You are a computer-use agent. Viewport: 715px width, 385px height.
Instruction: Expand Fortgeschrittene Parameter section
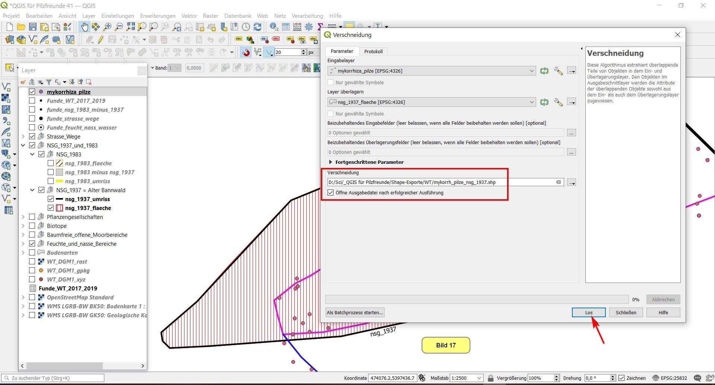pos(330,162)
